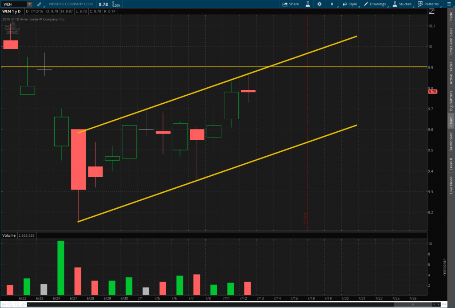The width and height of the screenshot is (455, 308).
Task: Click the drawing tool icon at bottom left
Action: tap(23, 304)
